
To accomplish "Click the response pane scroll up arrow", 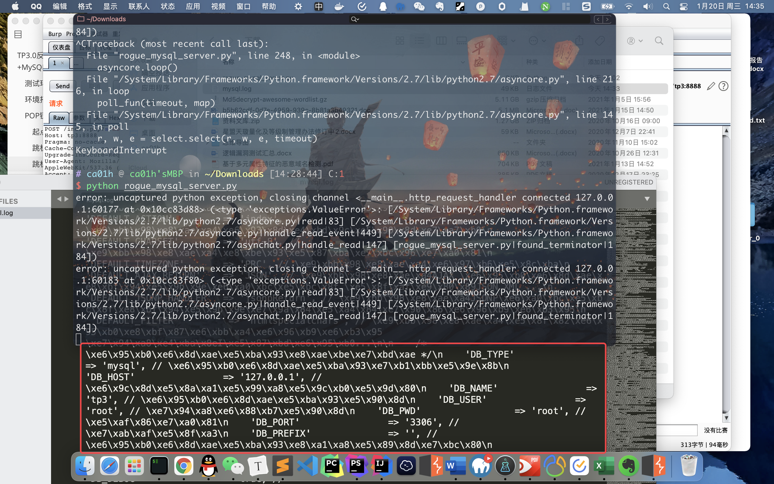I will tap(726, 131).
